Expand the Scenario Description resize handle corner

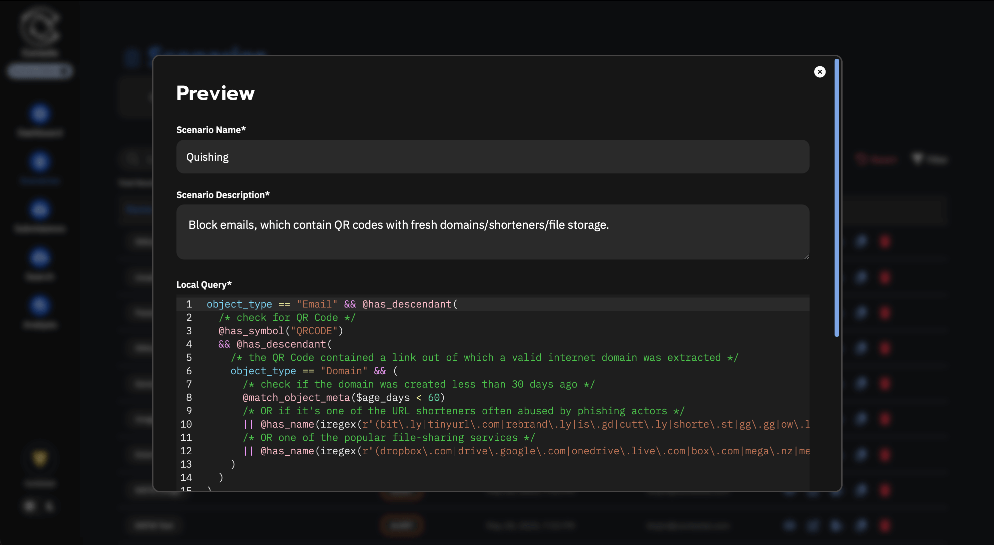click(x=806, y=257)
